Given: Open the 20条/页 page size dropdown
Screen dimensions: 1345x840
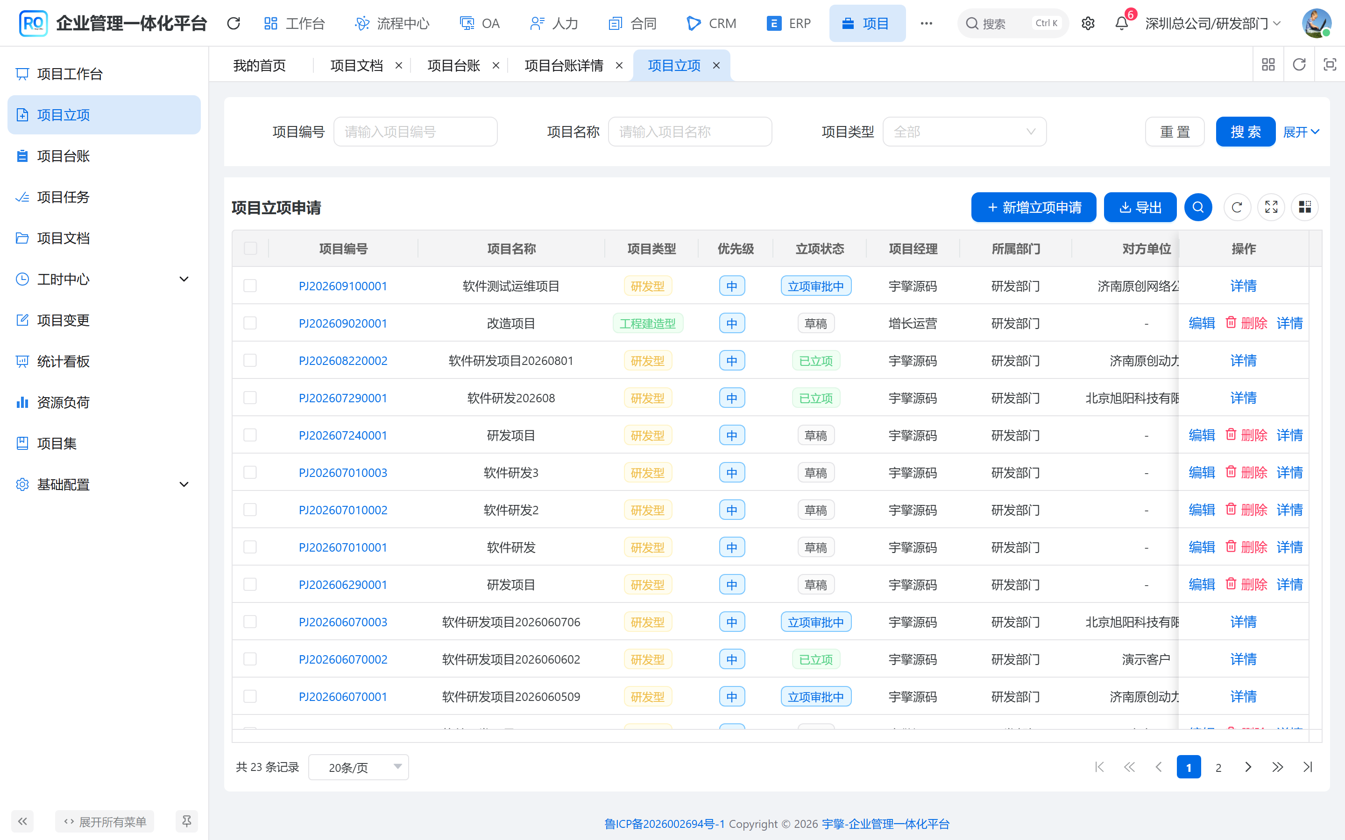Looking at the screenshot, I should click(359, 767).
